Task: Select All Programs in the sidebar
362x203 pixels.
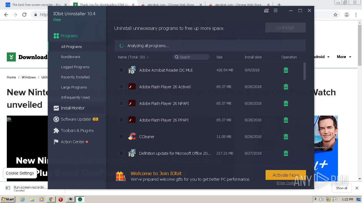Action: 72,47
